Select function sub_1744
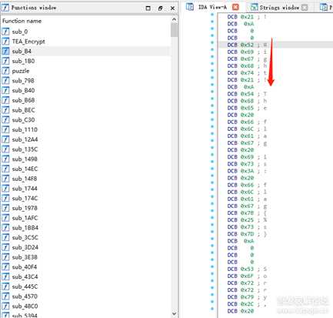Screen dimensions: 333x318 click(x=25, y=189)
